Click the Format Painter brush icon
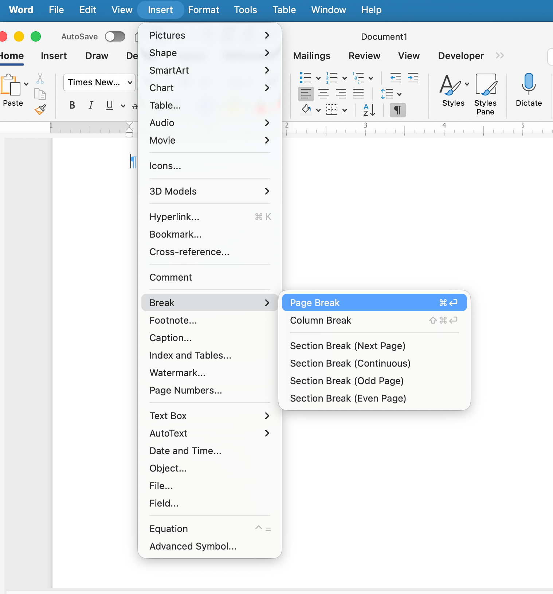Screen dimensions: 553x594 [40, 109]
